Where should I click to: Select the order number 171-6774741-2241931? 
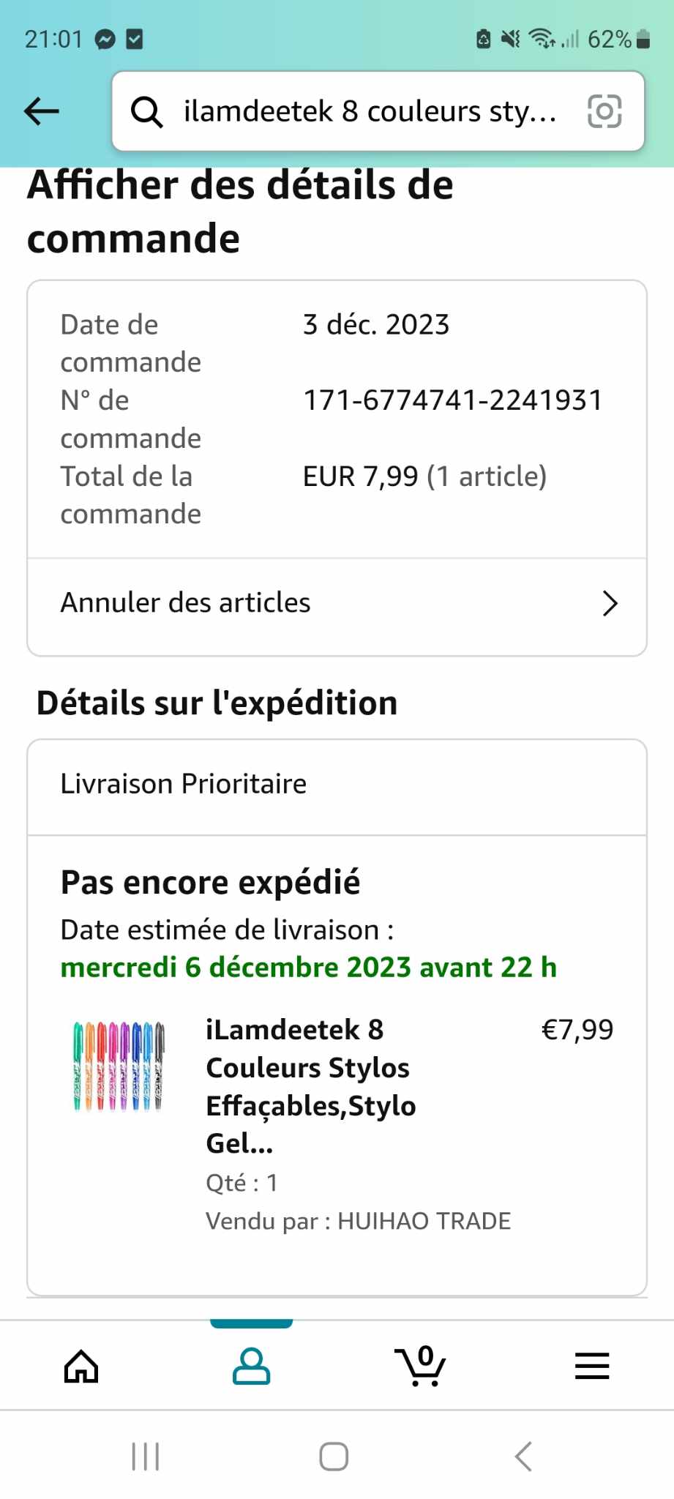(x=452, y=400)
